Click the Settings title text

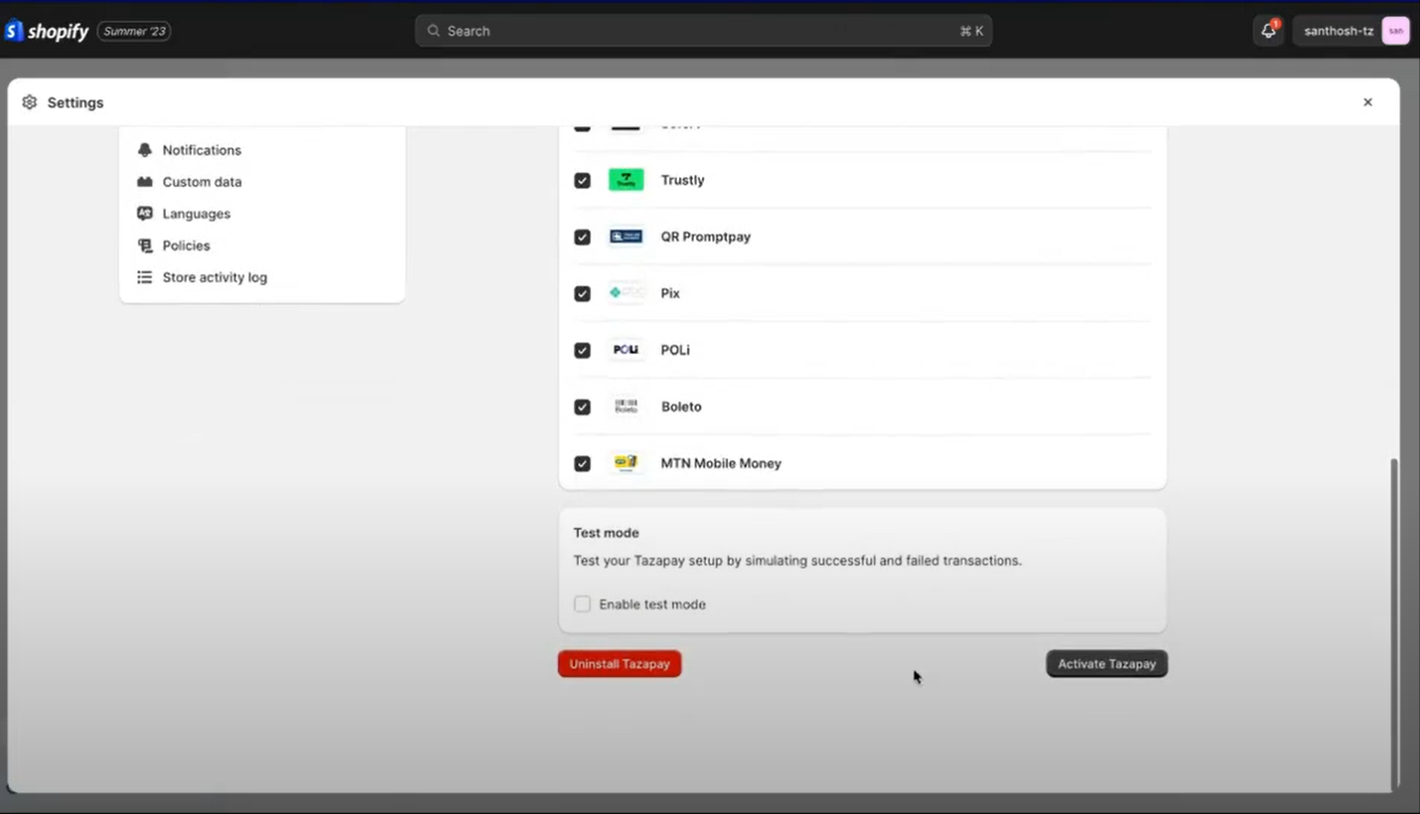click(76, 102)
